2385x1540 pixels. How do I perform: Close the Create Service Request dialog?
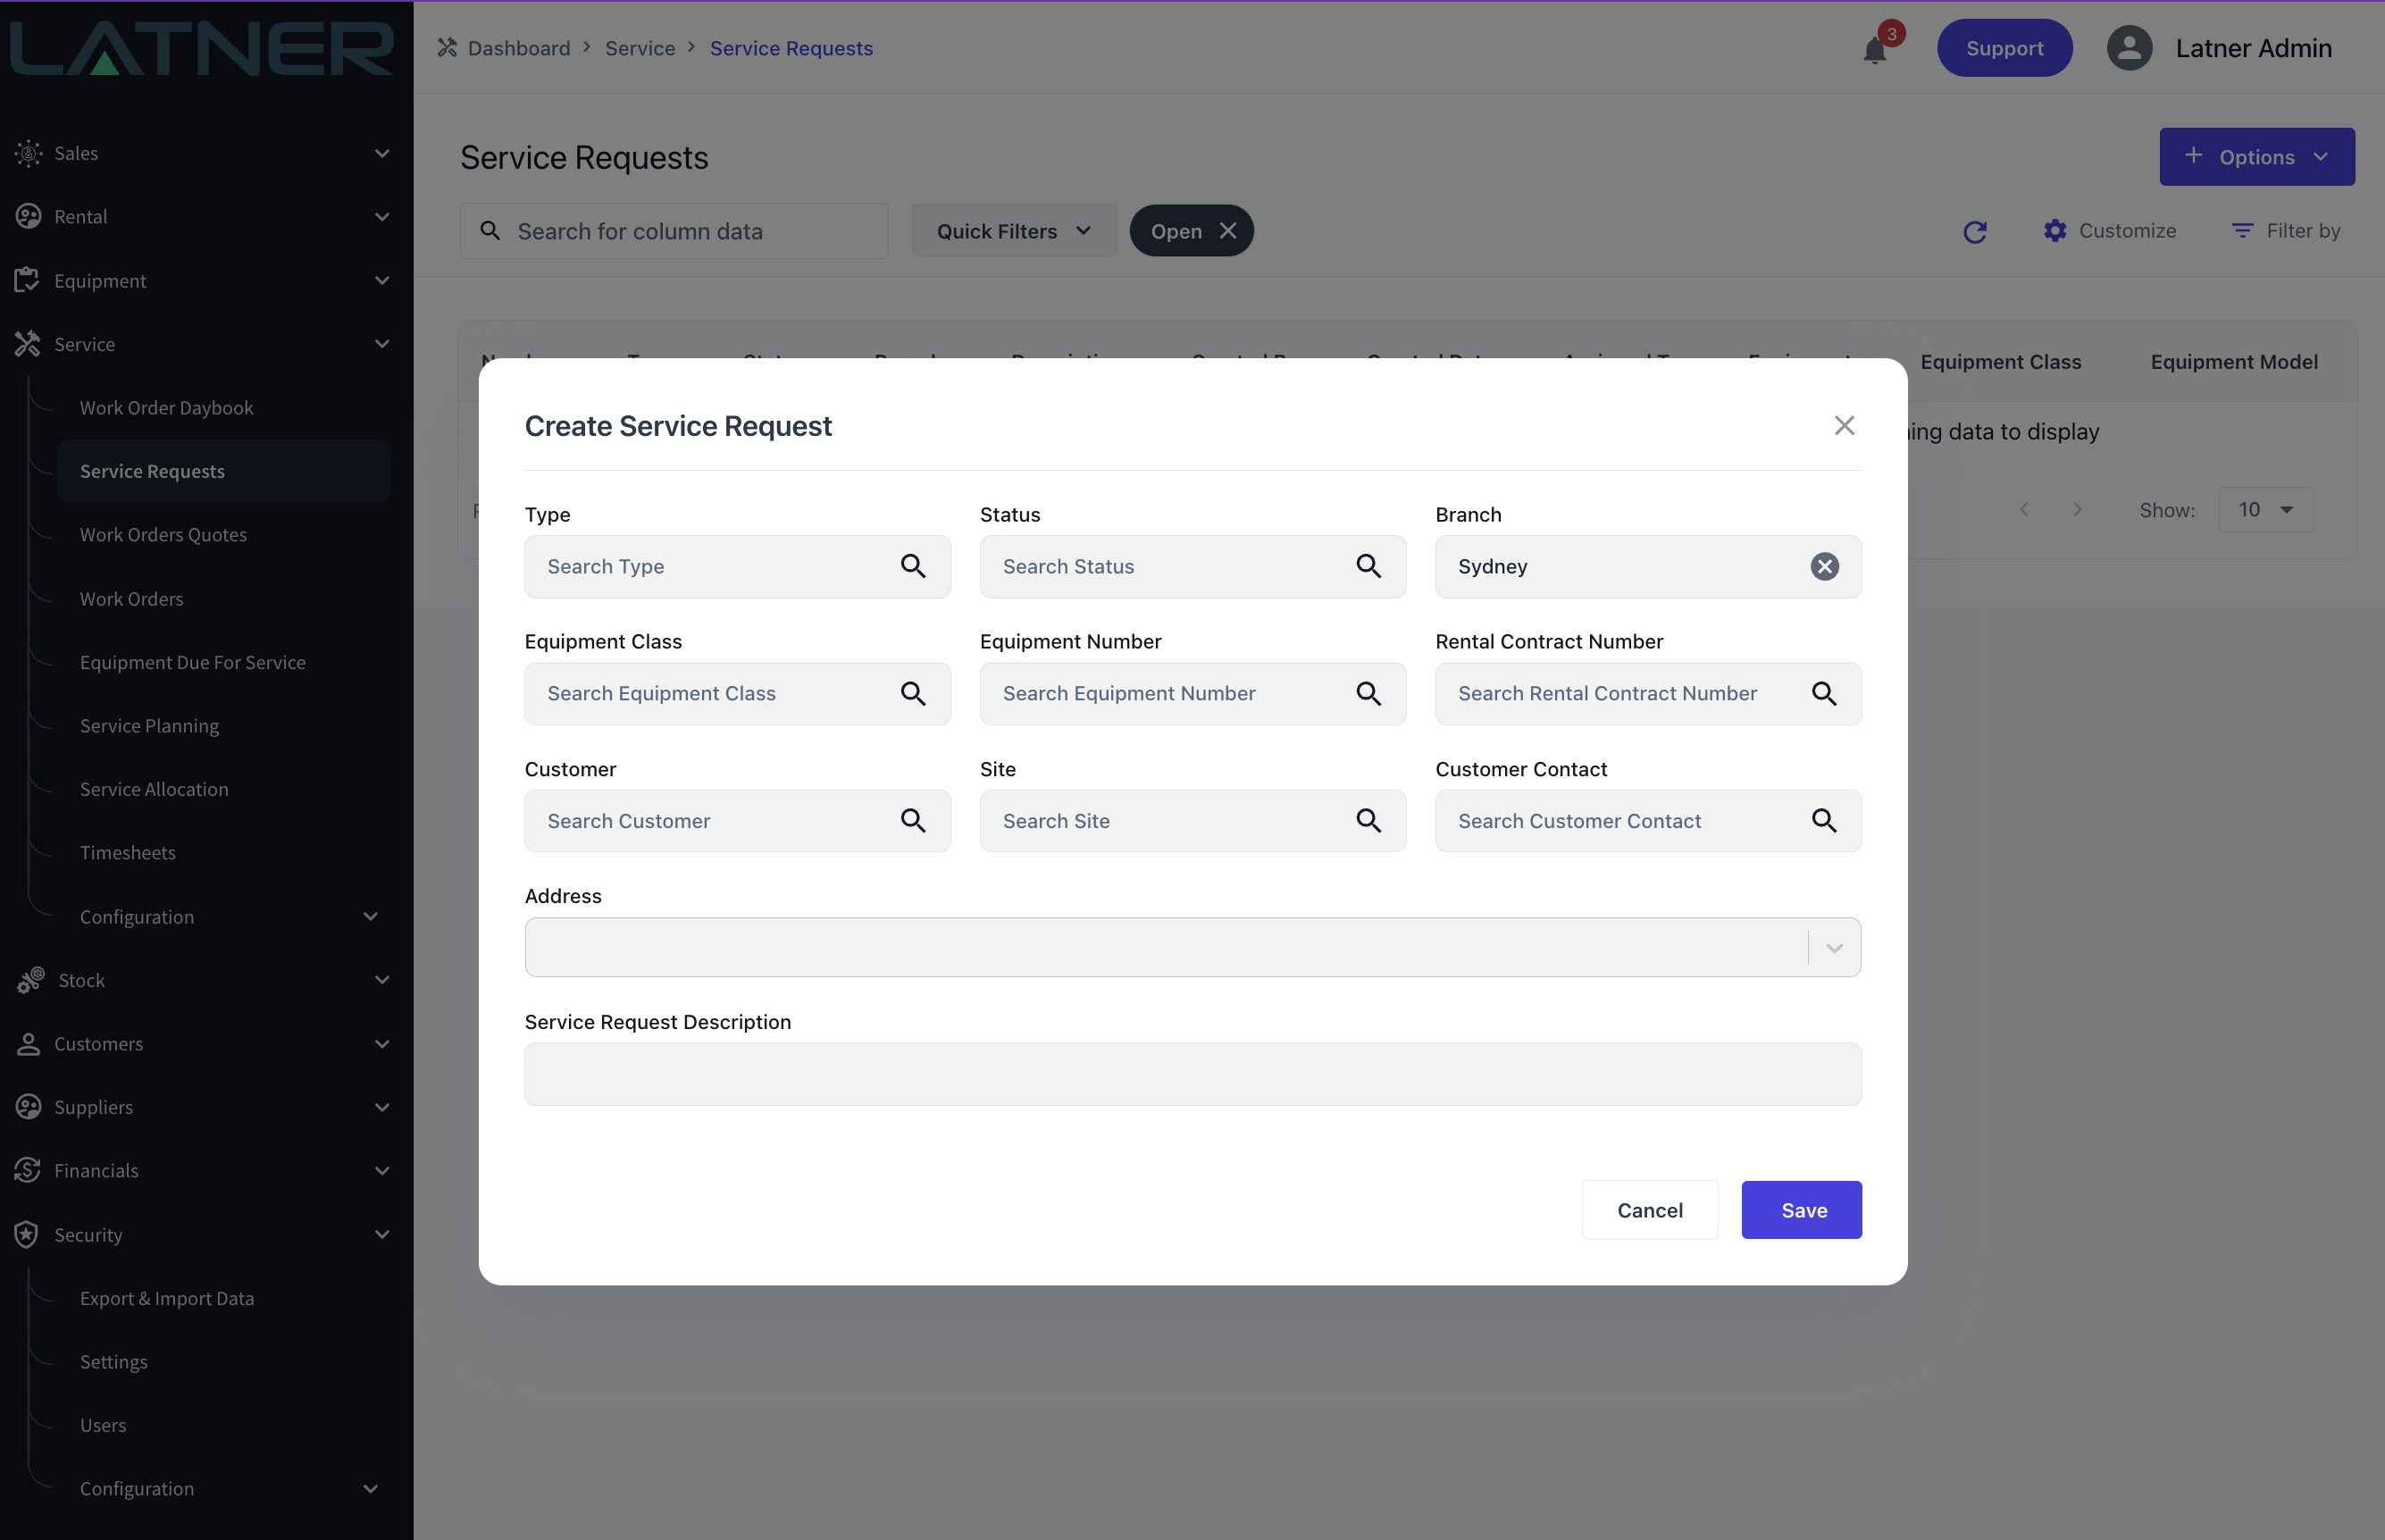(x=1844, y=426)
